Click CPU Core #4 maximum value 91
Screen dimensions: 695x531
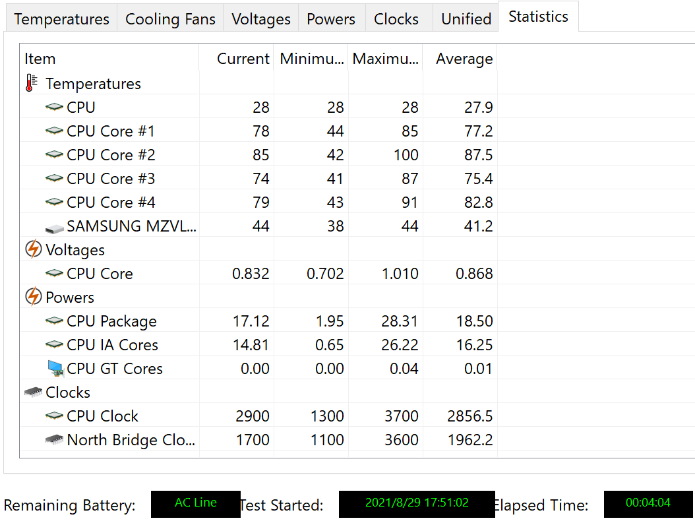[x=409, y=202]
